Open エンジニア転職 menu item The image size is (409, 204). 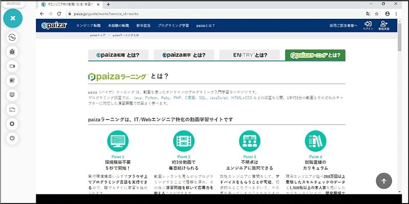point(88,25)
